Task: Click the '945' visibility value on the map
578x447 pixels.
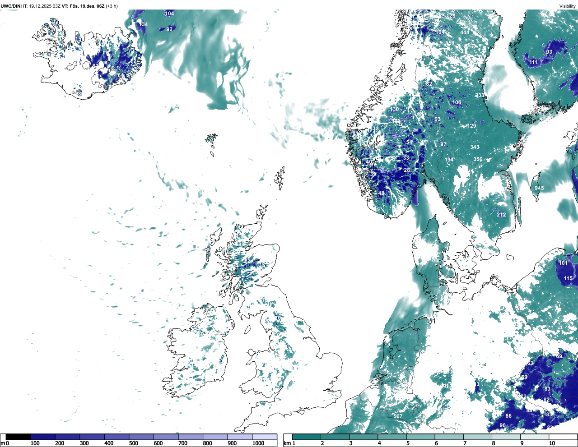Action: [x=539, y=188]
